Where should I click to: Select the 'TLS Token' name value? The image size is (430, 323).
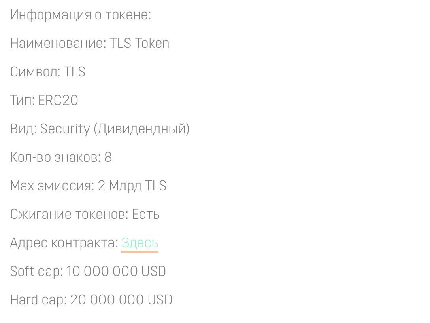pyautogui.click(x=139, y=44)
